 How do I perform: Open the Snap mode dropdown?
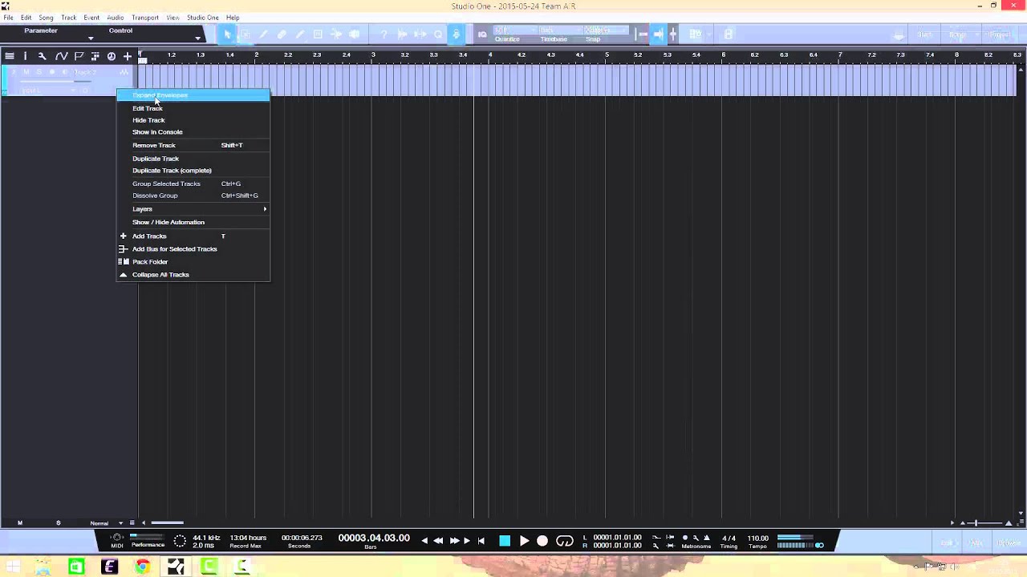607,30
